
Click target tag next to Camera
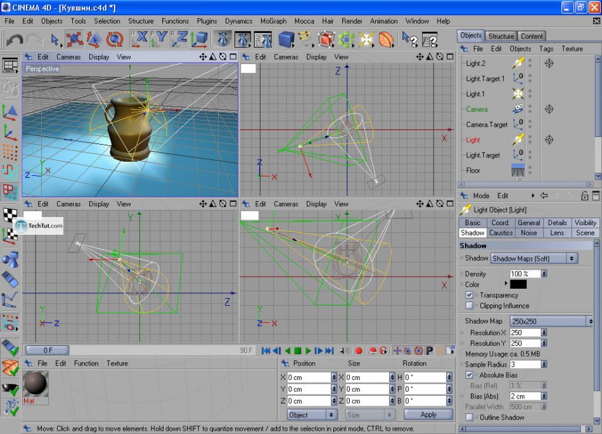[549, 109]
